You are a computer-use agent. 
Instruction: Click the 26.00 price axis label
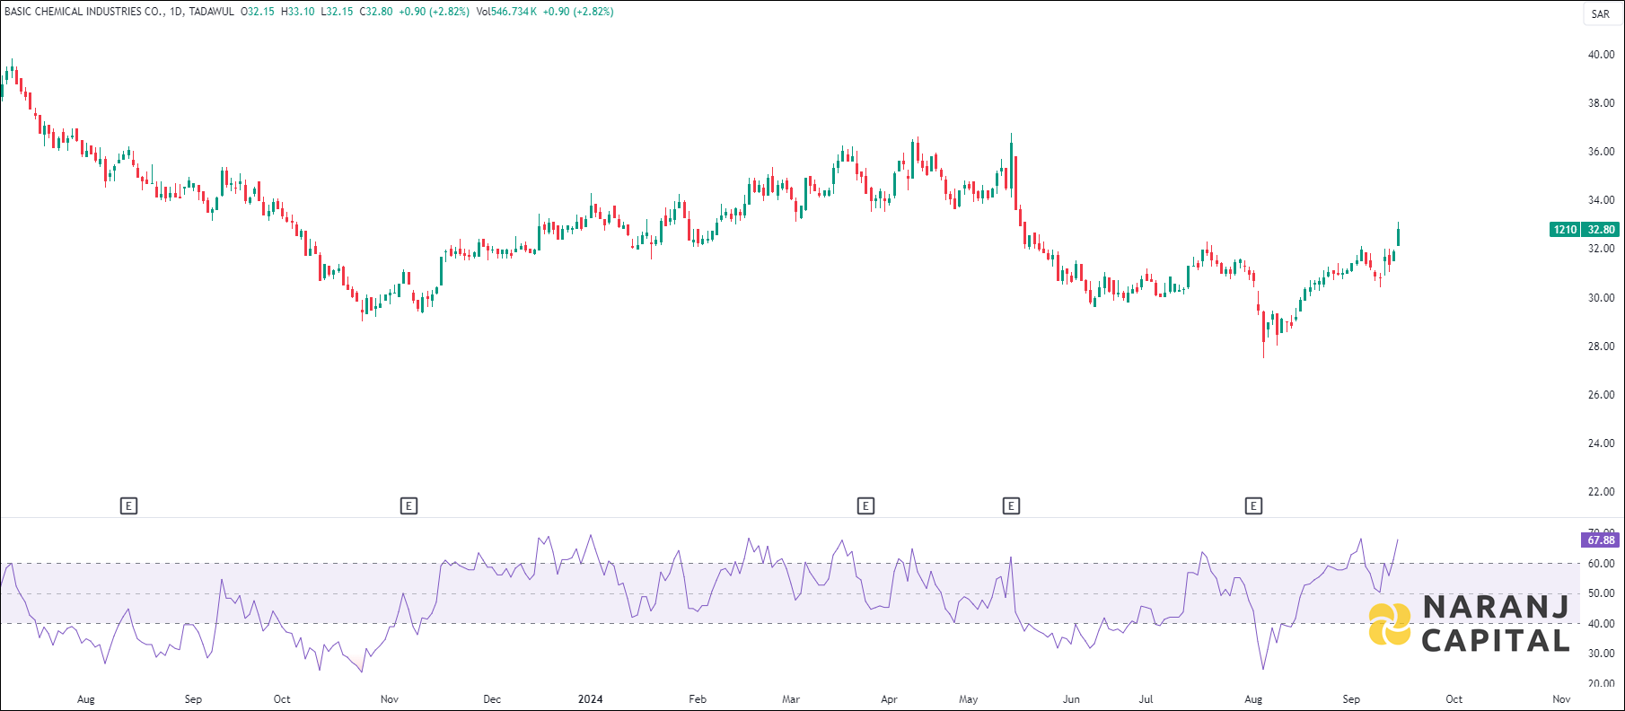click(1601, 395)
